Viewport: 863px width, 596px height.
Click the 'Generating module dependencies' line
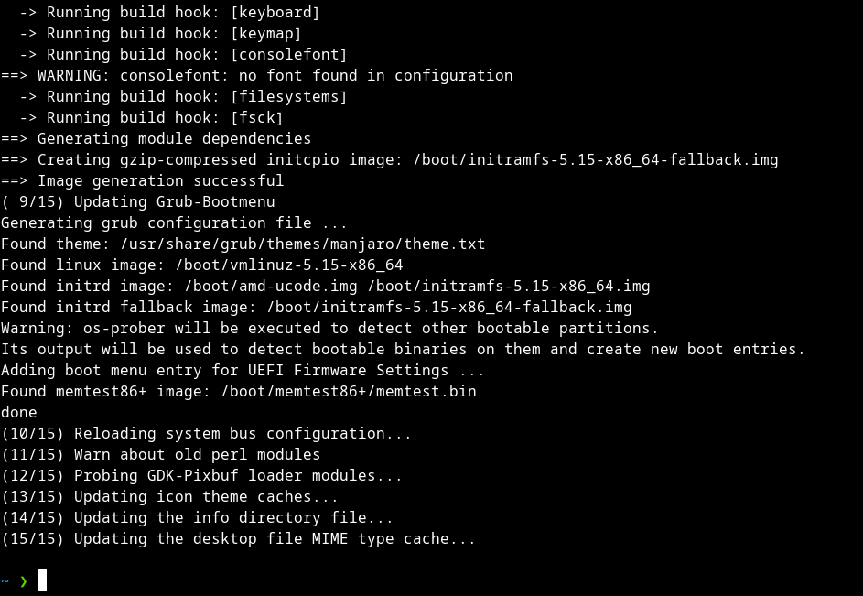click(156, 138)
